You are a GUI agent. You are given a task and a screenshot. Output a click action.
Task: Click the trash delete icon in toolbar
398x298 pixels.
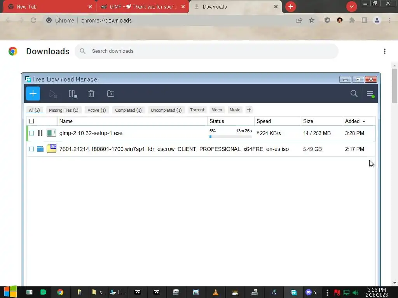click(91, 94)
